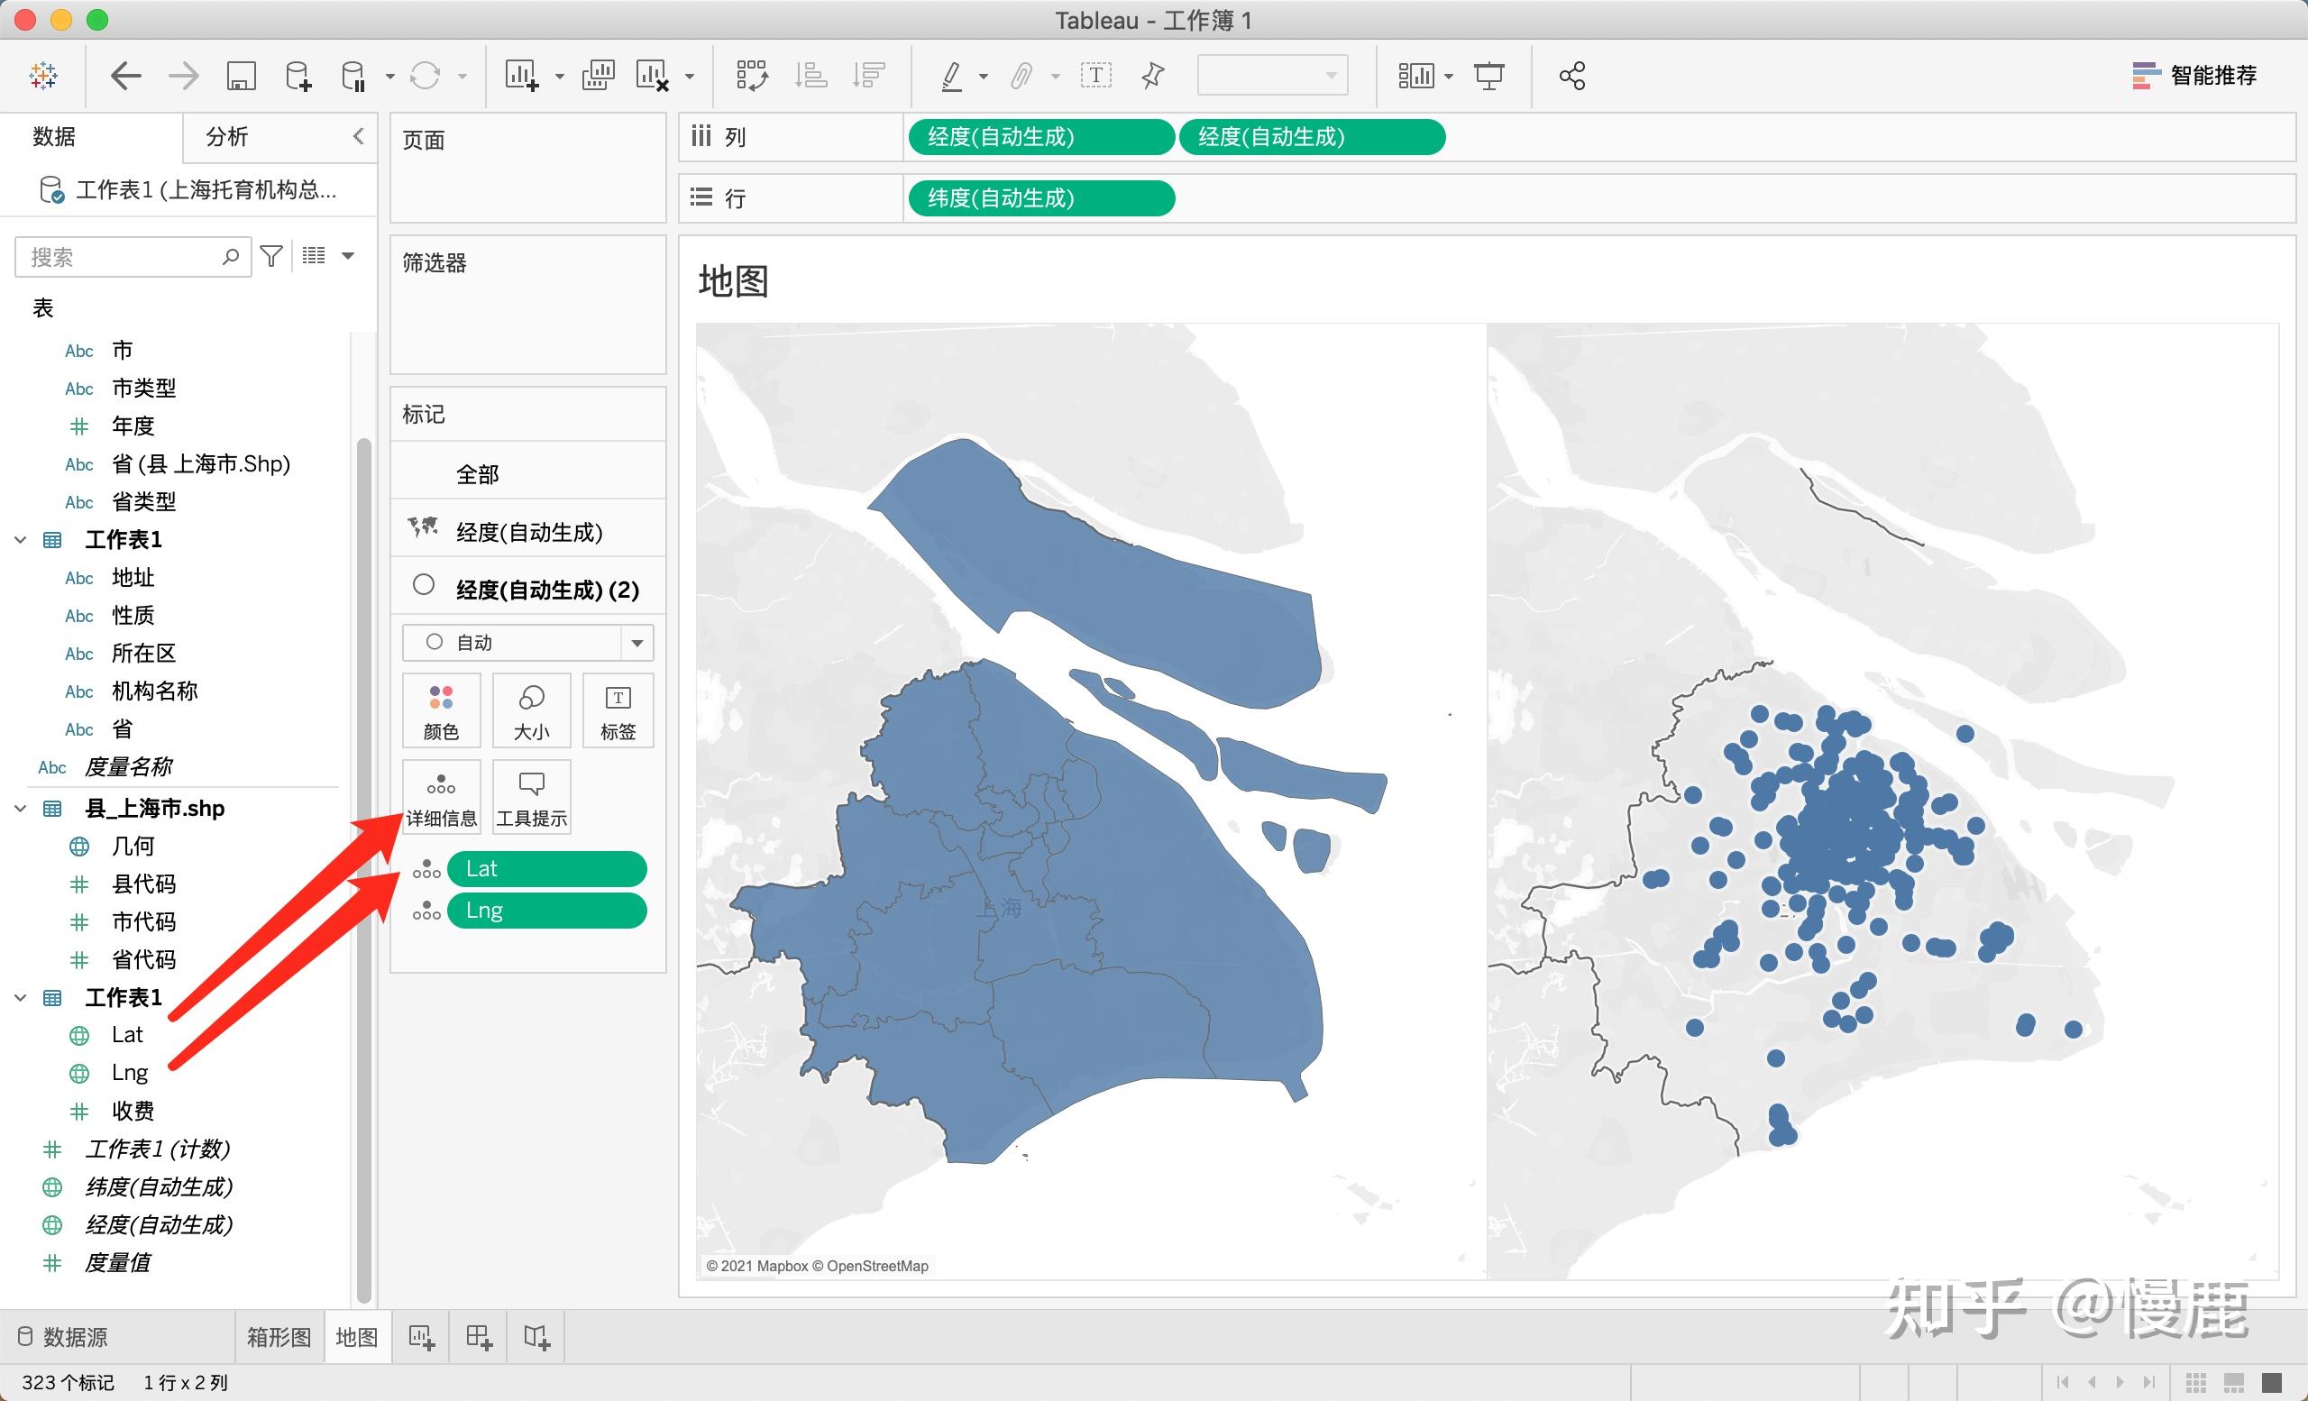Switch to the 分析 tab
Image resolution: width=2308 pixels, height=1401 pixels.
(x=224, y=137)
